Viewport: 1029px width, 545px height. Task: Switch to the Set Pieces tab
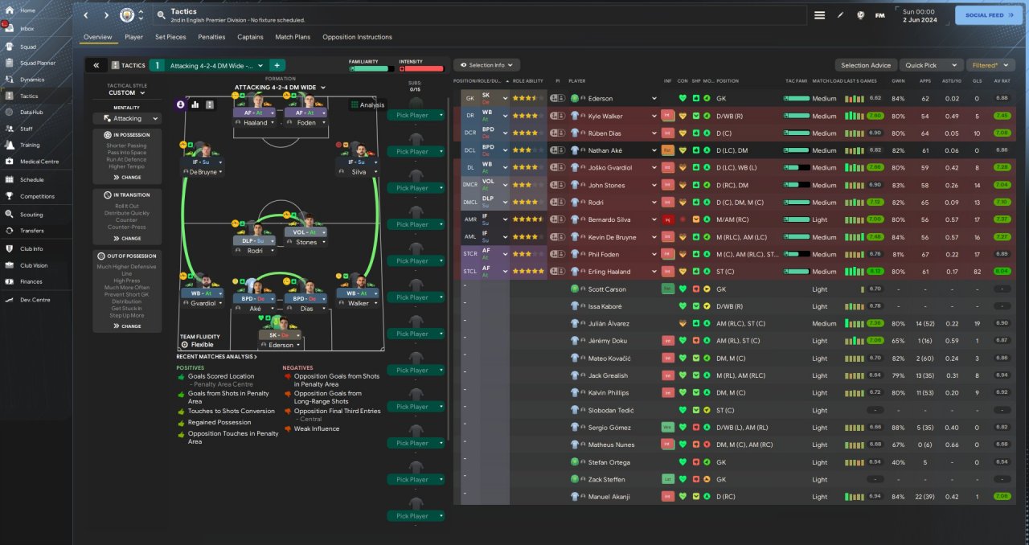170,37
